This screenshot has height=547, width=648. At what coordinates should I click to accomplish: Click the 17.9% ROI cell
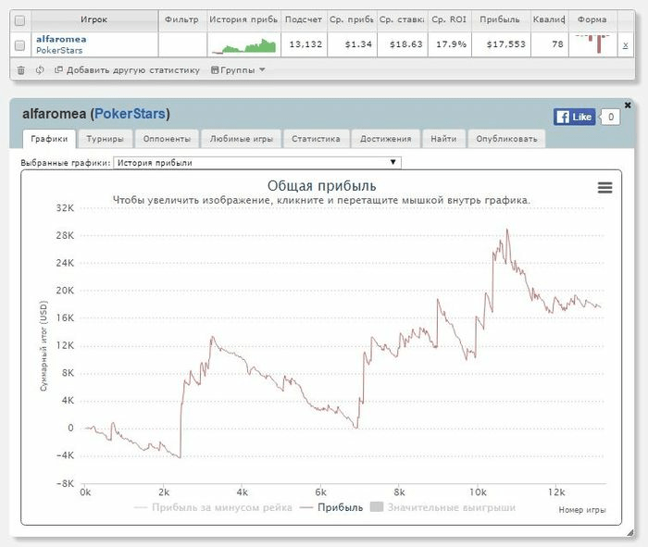[x=451, y=44]
